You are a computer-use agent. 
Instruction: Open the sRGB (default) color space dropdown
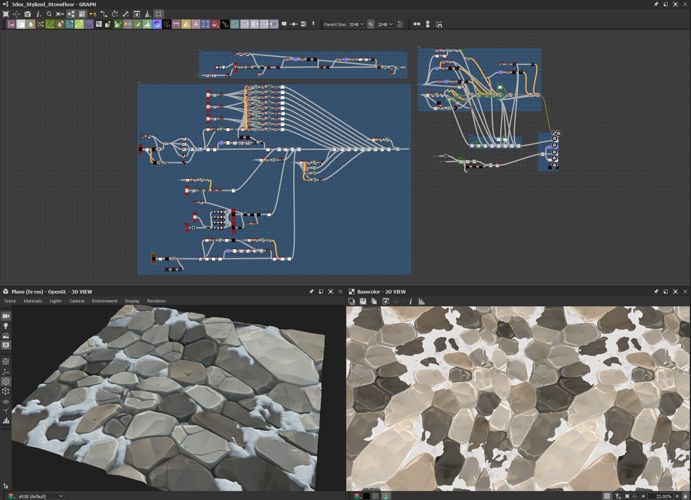(40, 496)
